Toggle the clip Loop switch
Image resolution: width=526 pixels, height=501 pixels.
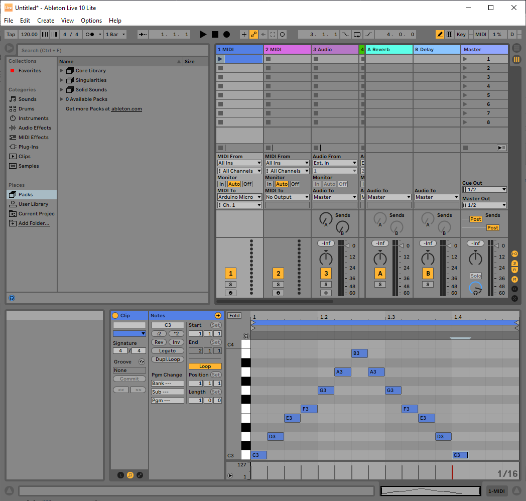point(205,366)
